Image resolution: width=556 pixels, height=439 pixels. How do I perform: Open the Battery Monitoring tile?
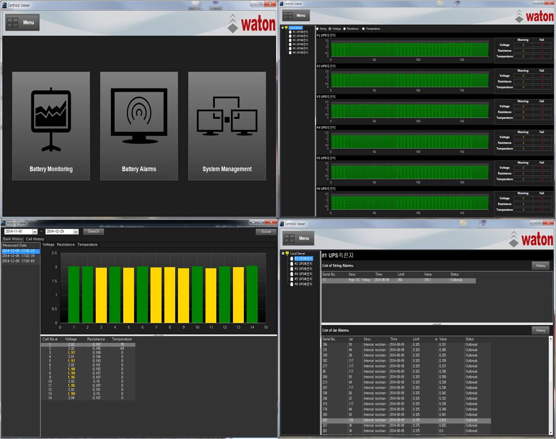(x=51, y=126)
